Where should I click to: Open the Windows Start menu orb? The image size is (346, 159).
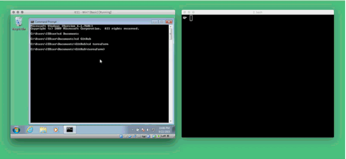(16, 130)
